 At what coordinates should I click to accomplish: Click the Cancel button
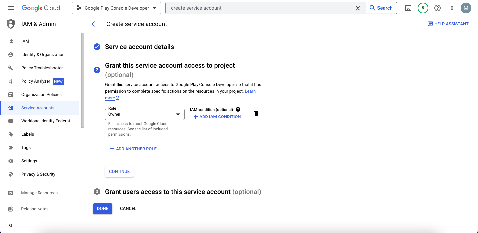[128, 209]
